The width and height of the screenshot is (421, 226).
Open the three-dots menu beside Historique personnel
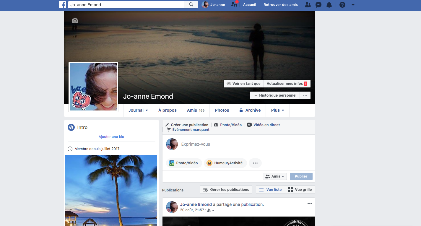tap(305, 95)
